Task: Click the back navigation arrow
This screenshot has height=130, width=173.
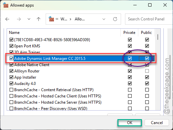Action: [7, 19]
